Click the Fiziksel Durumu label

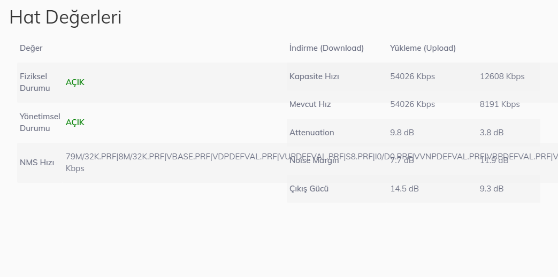[x=35, y=82]
